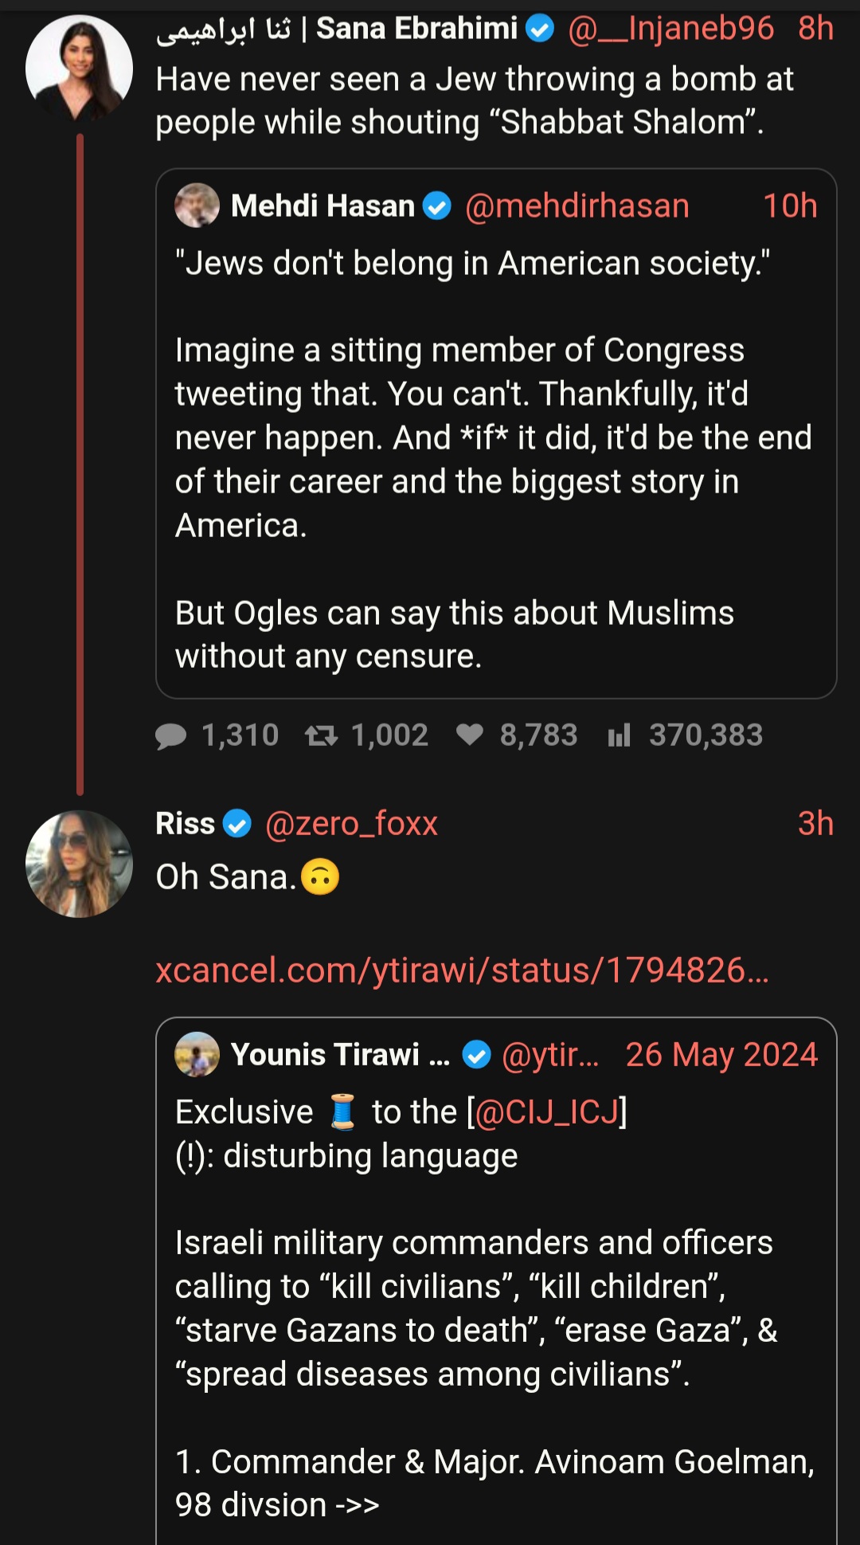Open the @CIJ_ICJ mention link
This screenshot has width=860, height=1545.
click(x=547, y=1112)
